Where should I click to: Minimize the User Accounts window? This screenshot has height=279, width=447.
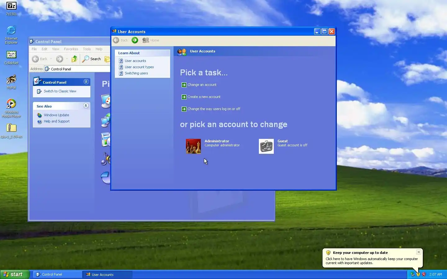click(x=317, y=31)
